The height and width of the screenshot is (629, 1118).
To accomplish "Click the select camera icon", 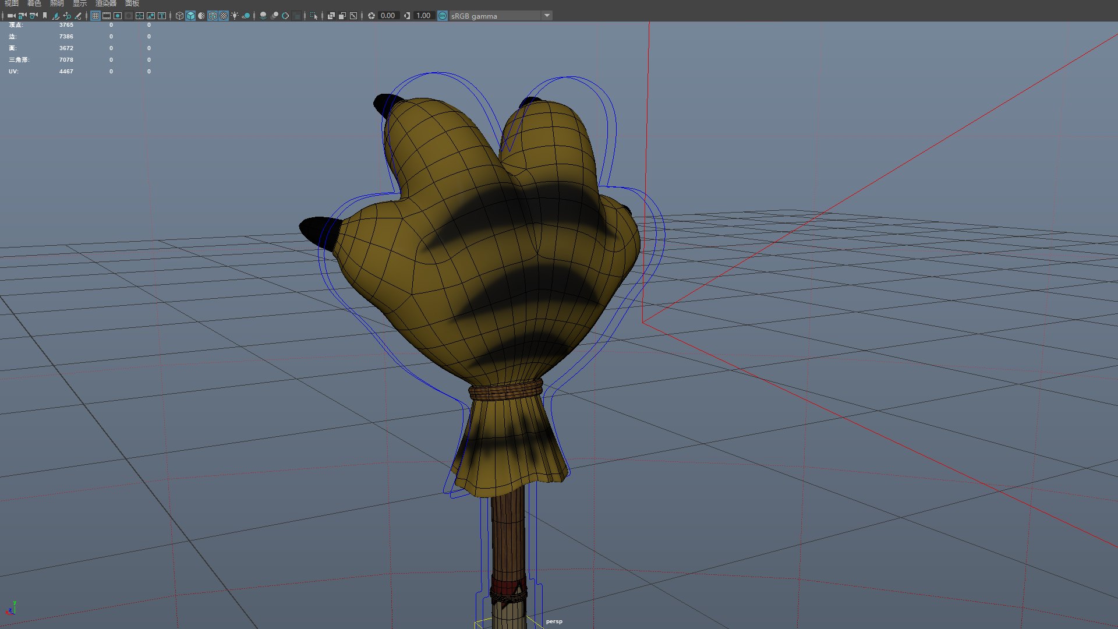I will [x=11, y=16].
